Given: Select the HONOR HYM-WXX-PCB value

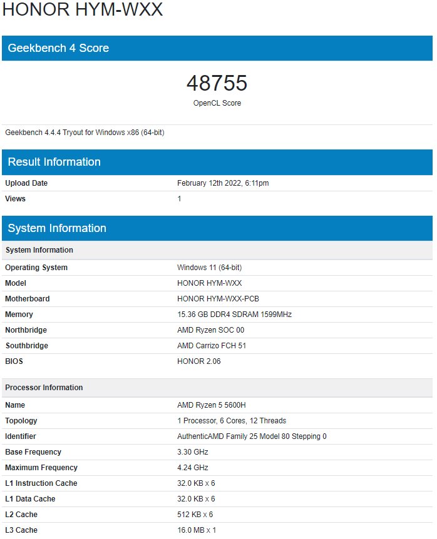Looking at the screenshot, I should click(x=218, y=299).
